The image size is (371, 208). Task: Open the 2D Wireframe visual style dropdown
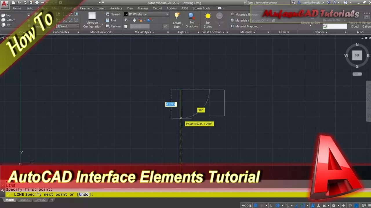pos(146,14)
